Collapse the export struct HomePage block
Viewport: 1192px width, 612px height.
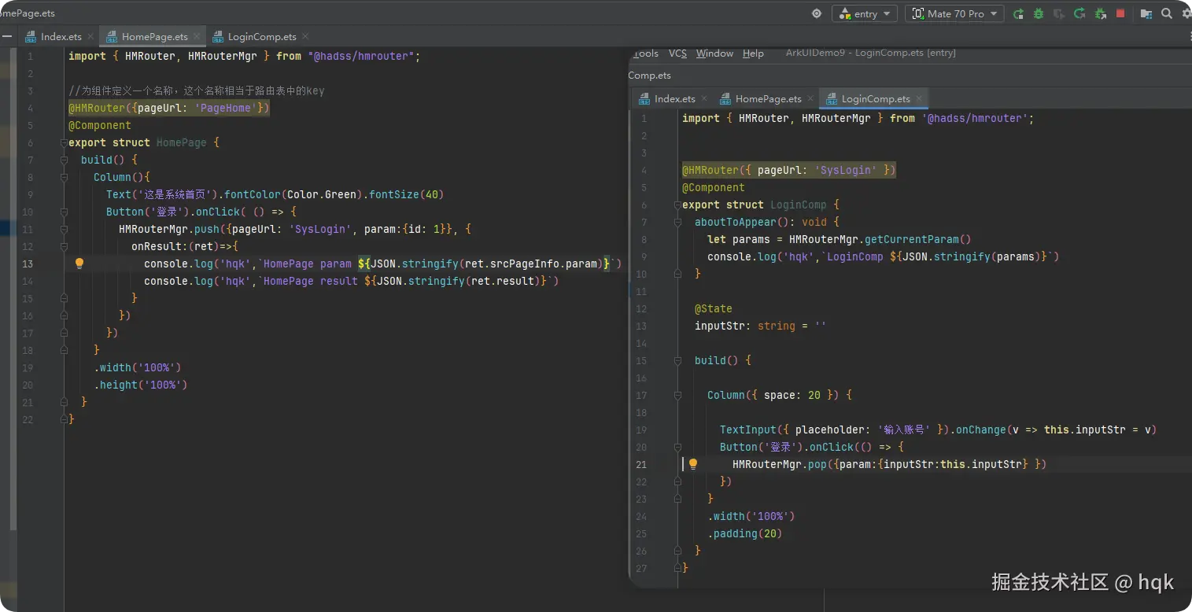click(x=64, y=143)
